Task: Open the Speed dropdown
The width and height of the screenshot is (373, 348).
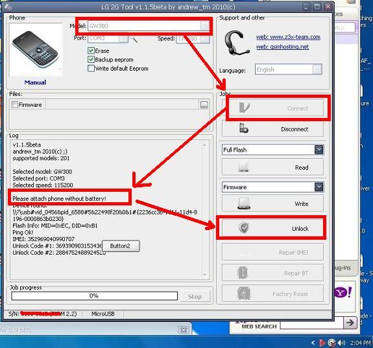Action: [193, 38]
